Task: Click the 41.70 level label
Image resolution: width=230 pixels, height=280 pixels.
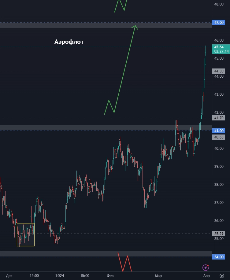Action: pyautogui.click(x=219, y=118)
